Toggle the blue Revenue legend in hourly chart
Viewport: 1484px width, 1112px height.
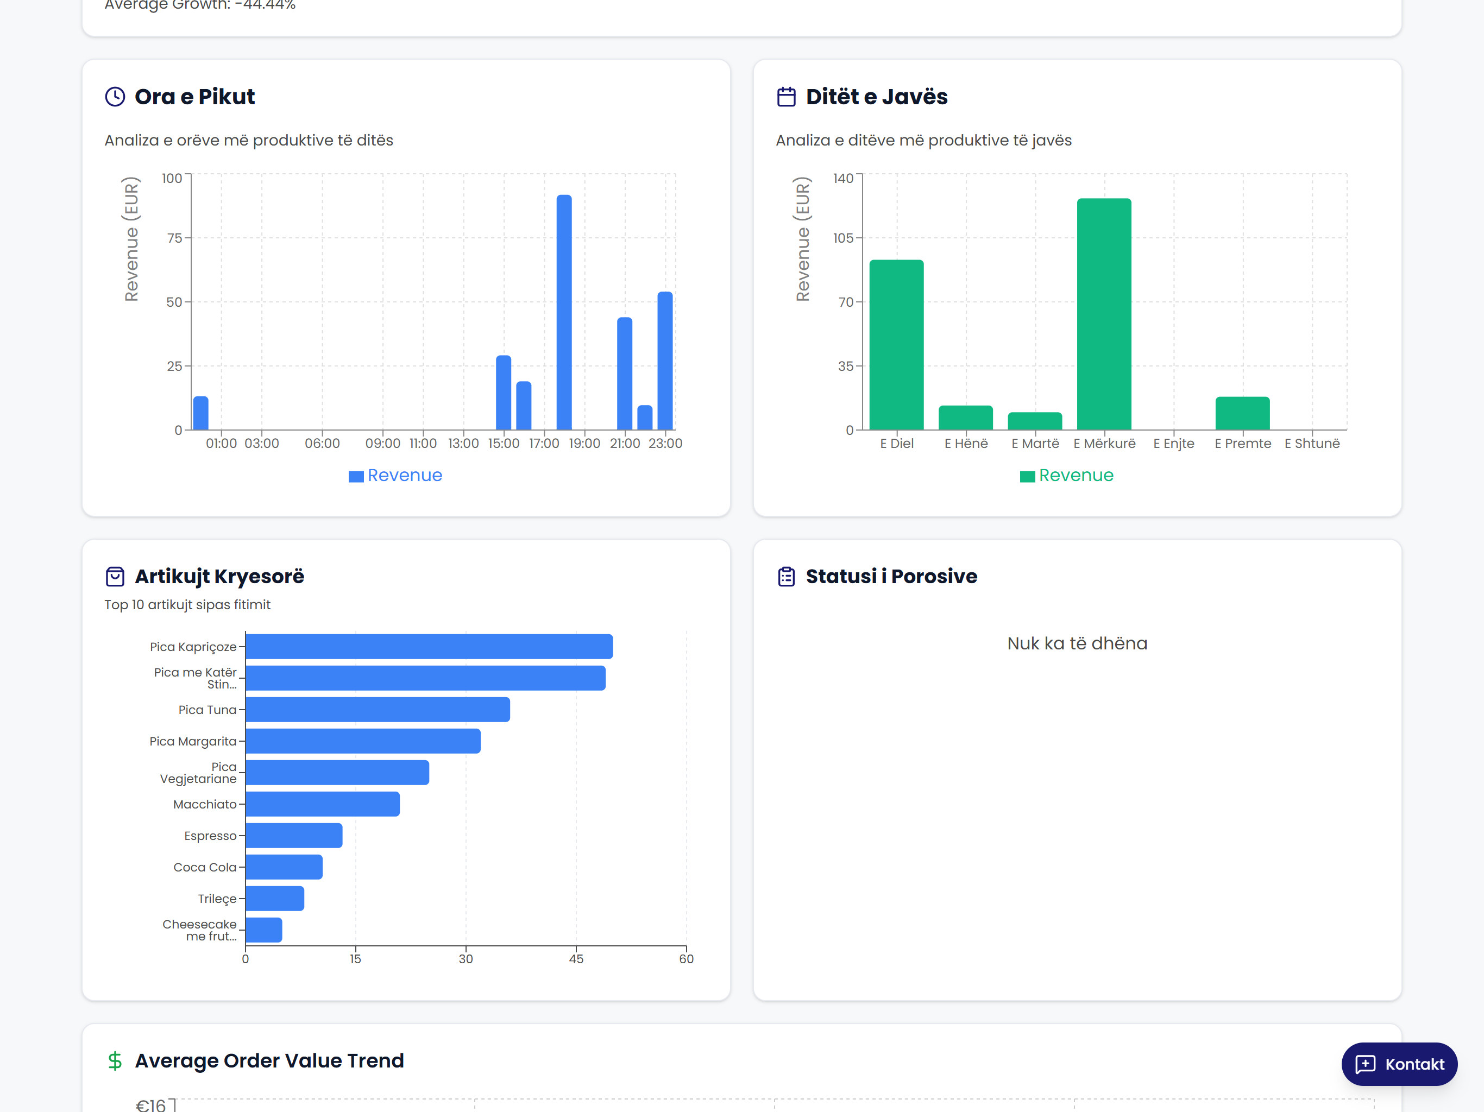point(396,476)
